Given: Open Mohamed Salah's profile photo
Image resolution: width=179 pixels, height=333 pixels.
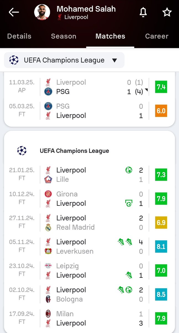Looking at the screenshot, I should pos(42,12).
